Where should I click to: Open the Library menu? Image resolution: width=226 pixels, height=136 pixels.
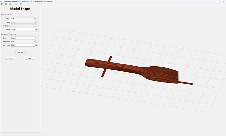point(11,4)
